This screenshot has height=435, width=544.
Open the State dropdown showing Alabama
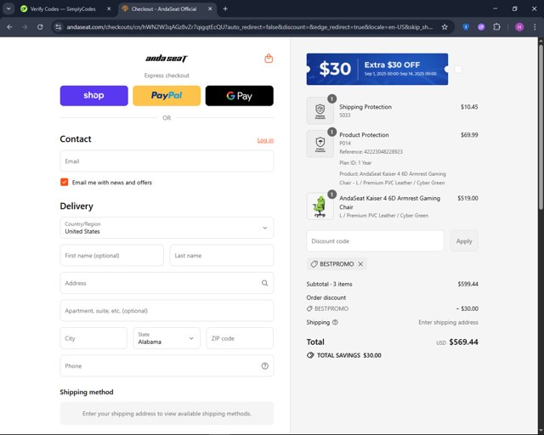(167, 338)
